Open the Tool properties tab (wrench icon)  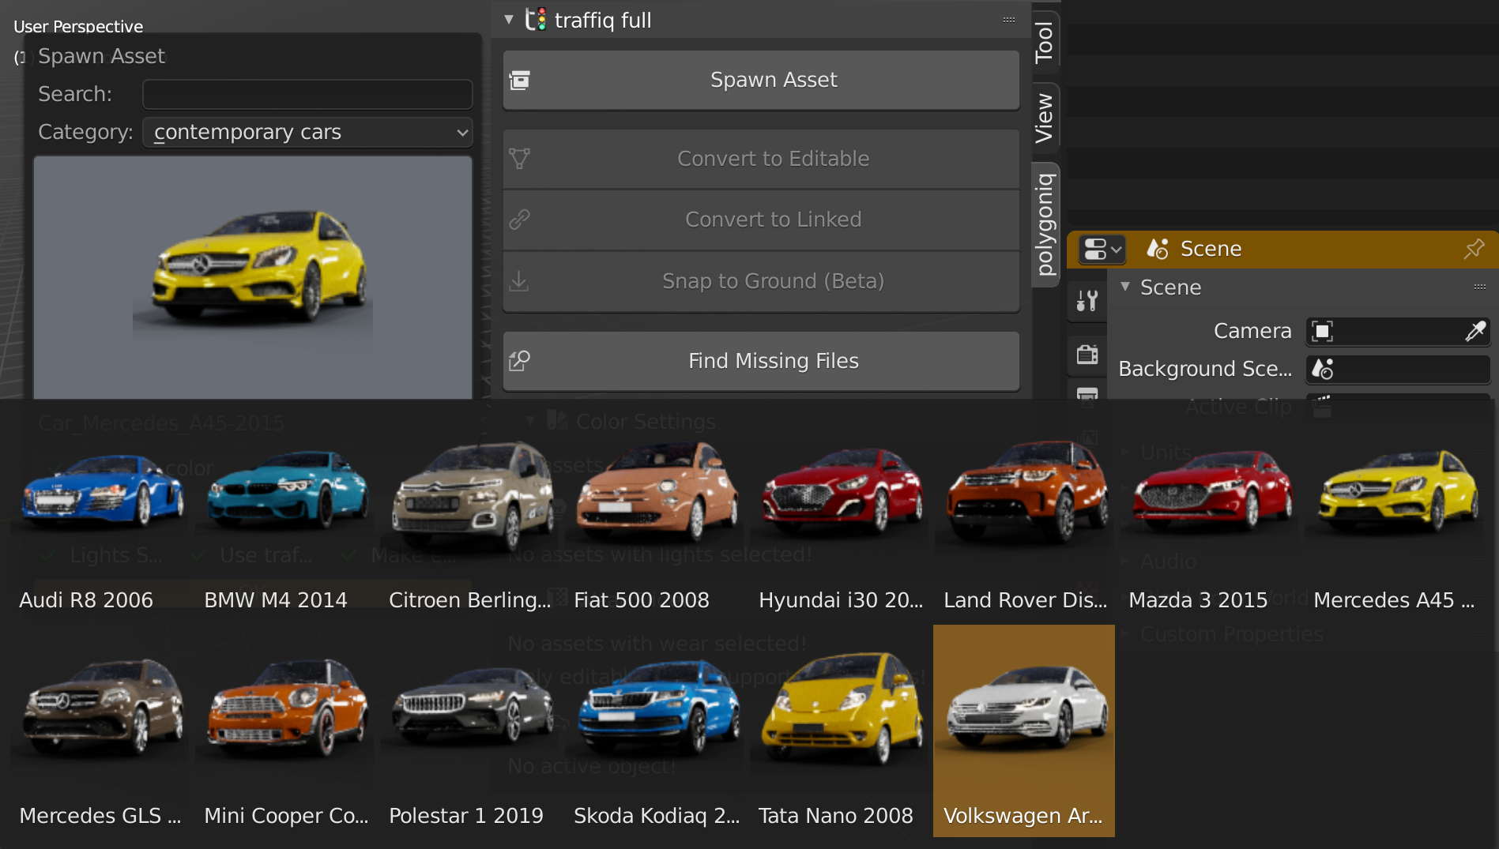click(x=1087, y=301)
